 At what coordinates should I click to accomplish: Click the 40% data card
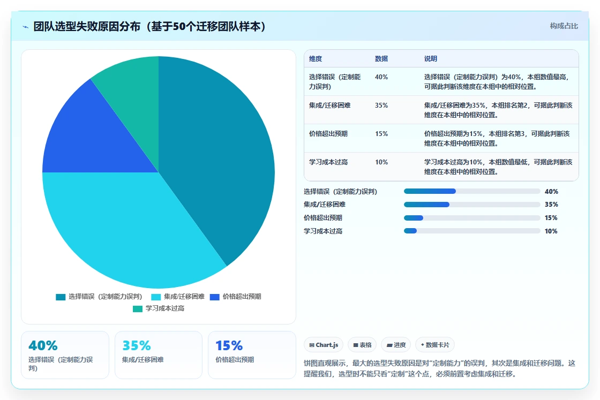click(65, 355)
